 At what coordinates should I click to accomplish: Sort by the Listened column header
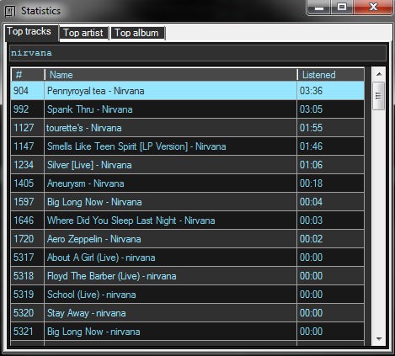tap(331, 75)
